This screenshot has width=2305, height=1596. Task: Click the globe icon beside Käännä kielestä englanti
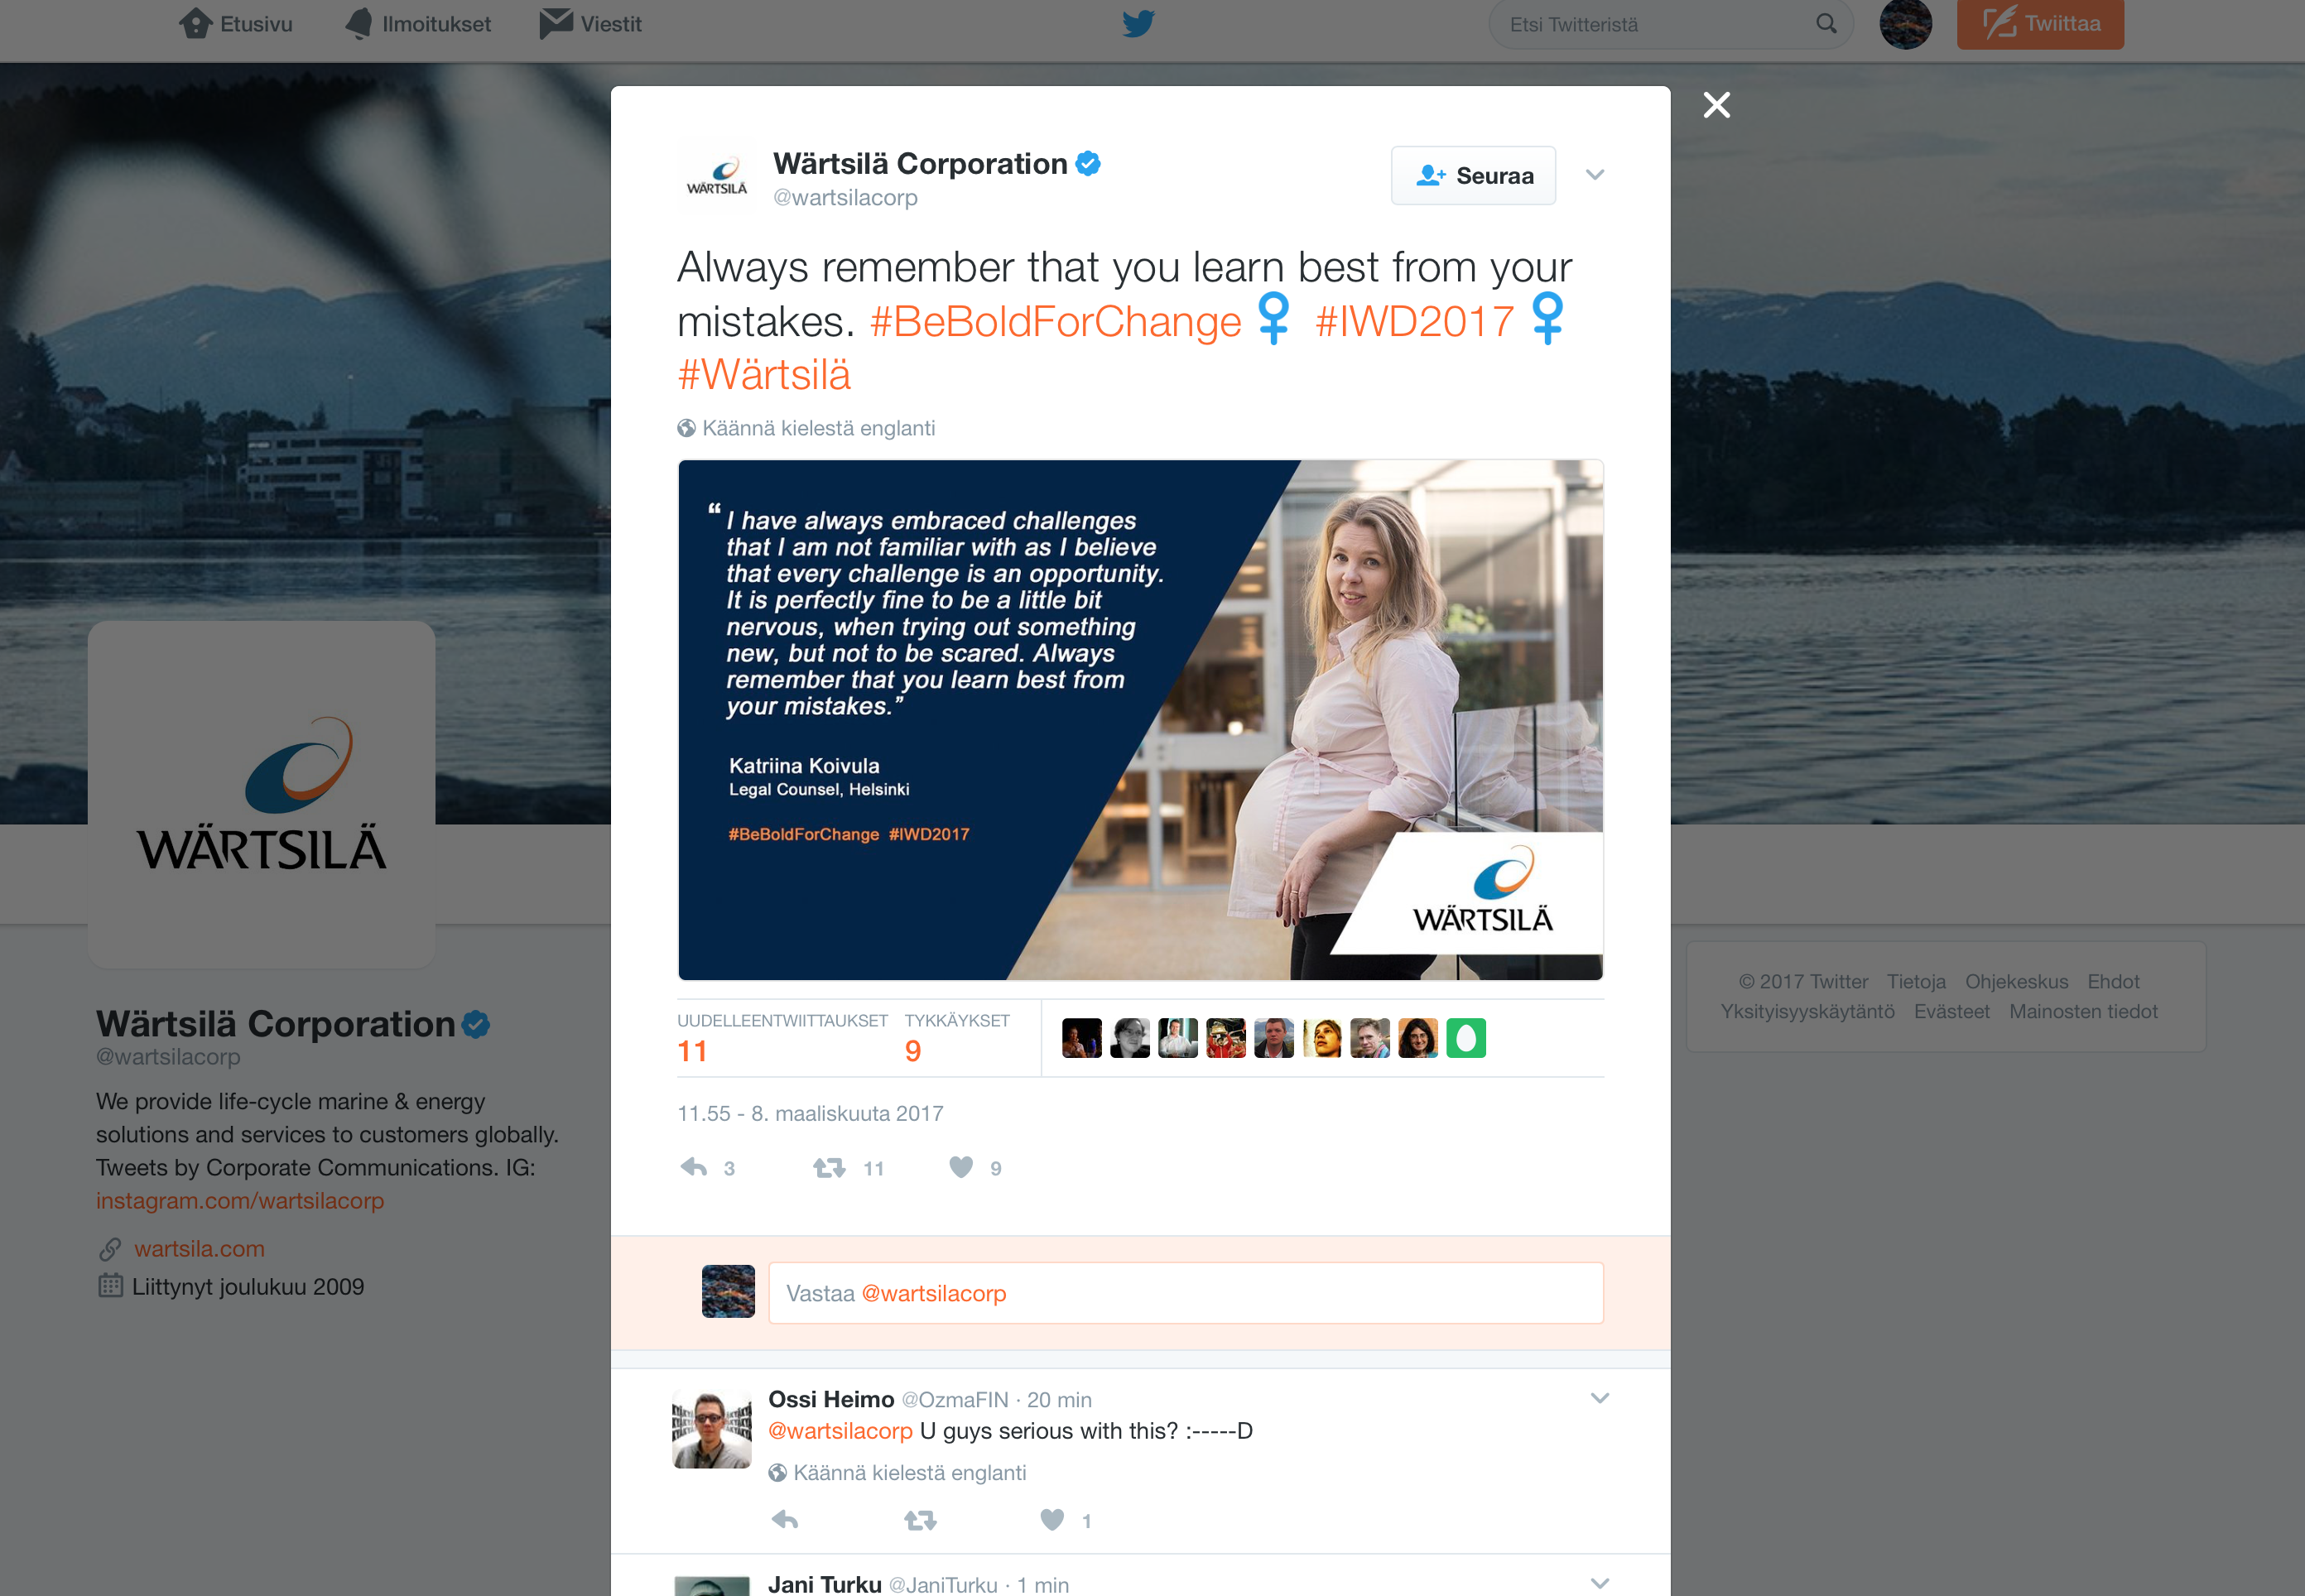(x=686, y=428)
